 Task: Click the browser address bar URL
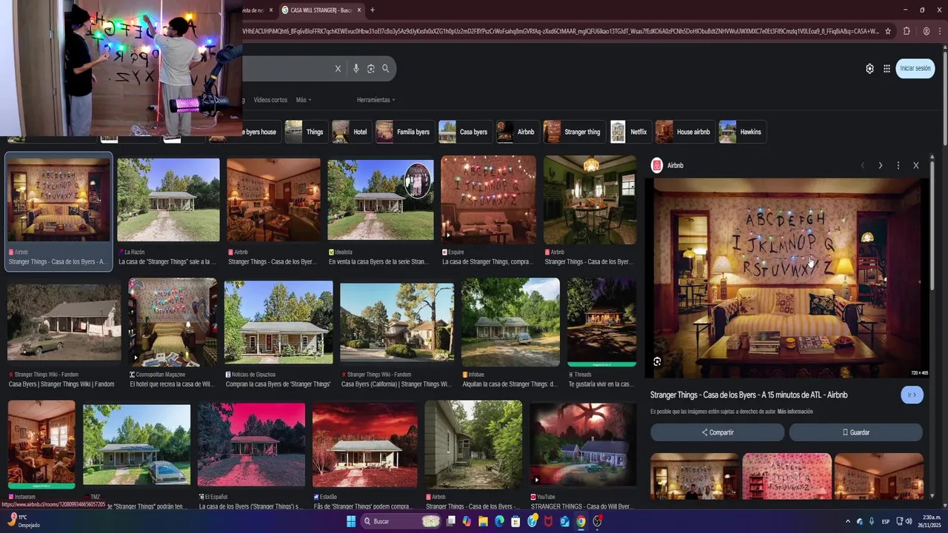(561, 31)
